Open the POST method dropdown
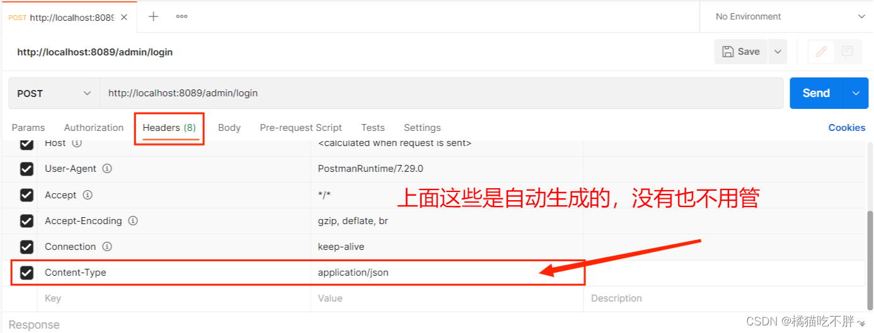 pos(54,93)
